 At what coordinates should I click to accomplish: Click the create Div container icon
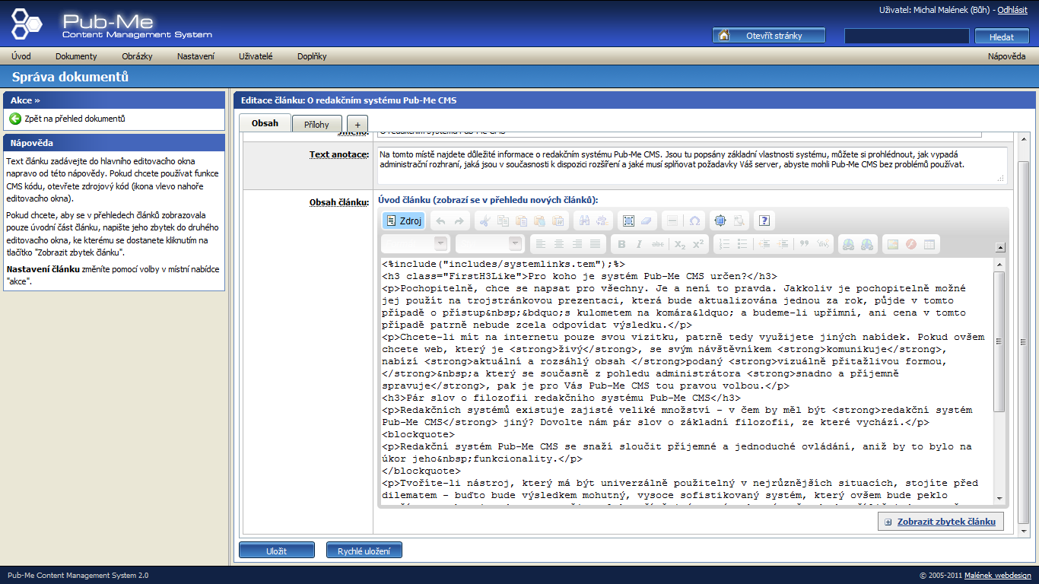(x=823, y=243)
